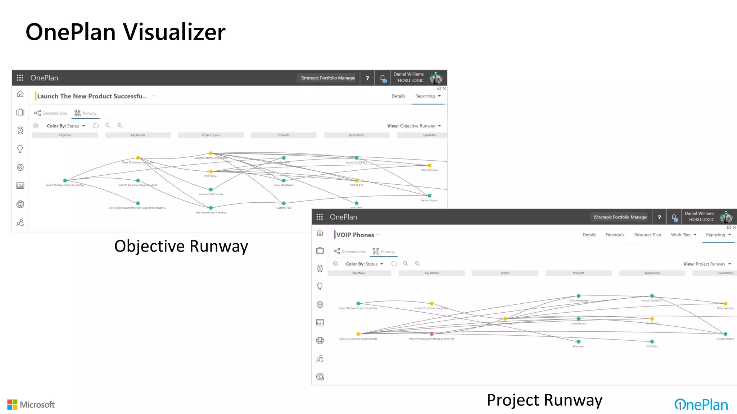
Task: Open resources people icon in VOIP Phones sidebar
Action: (x=320, y=359)
